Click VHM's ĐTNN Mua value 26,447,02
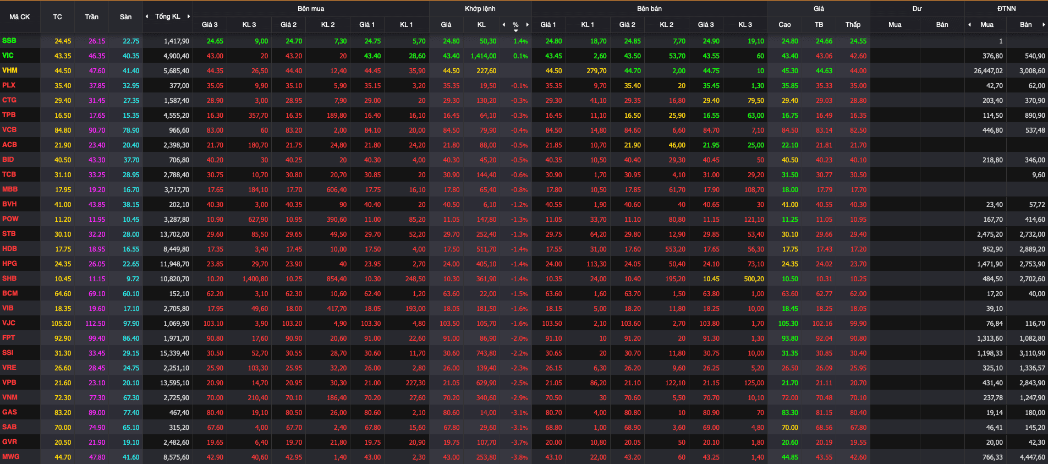The width and height of the screenshot is (1048, 464). (x=988, y=71)
